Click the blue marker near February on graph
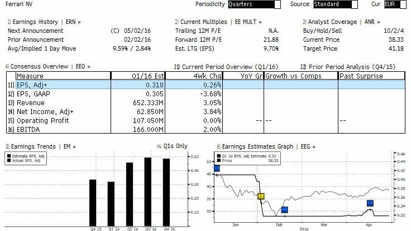Screen dimensions: 411x231 click(284, 210)
